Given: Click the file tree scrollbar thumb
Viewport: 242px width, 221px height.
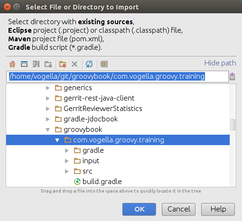Looking at the screenshot, I should coord(233,125).
